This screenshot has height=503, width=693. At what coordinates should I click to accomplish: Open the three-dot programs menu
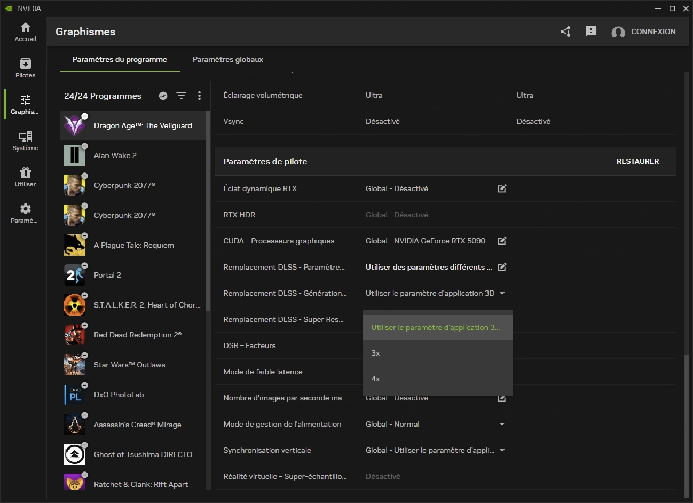tap(199, 96)
